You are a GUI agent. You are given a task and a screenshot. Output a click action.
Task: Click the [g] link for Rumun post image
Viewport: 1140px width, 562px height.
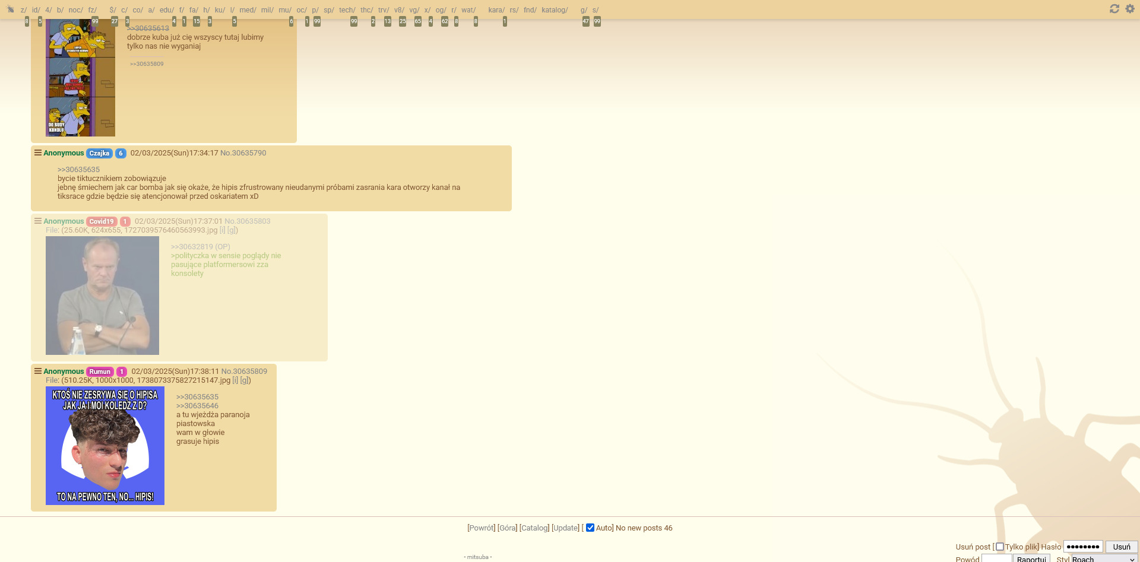245,380
